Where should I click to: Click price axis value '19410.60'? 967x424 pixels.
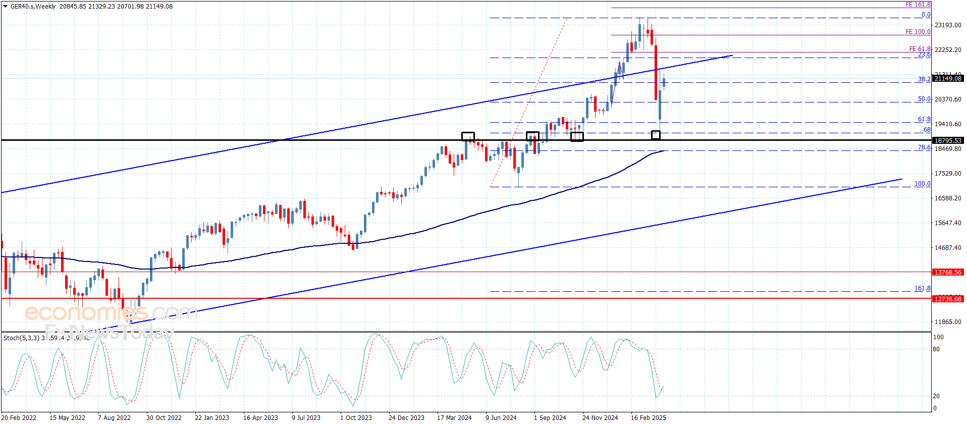coord(948,124)
